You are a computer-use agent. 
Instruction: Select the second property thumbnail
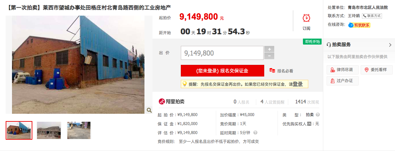pyautogui.click(x=49, y=130)
